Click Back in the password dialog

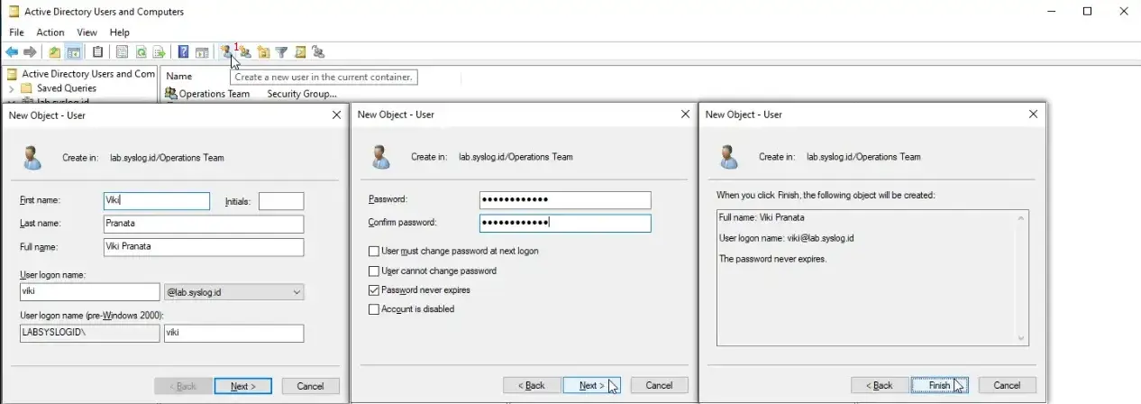coord(532,385)
